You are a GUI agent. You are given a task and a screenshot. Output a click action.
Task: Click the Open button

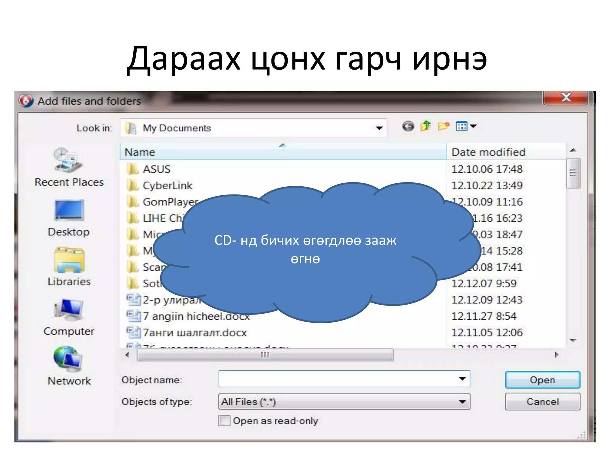click(542, 380)
